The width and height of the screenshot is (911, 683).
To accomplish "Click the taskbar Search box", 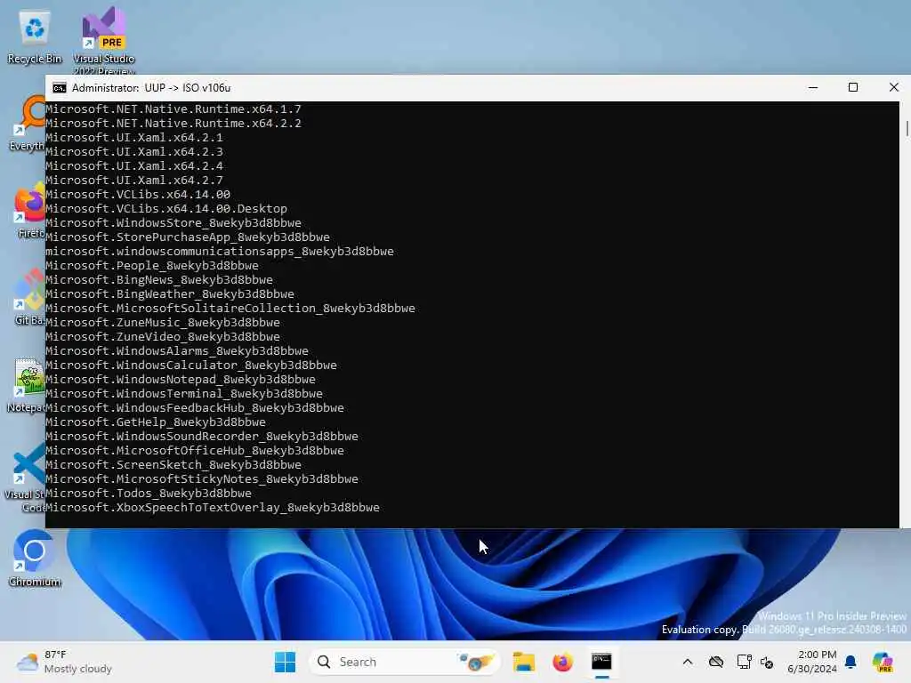I will click(x=405, y=662).
